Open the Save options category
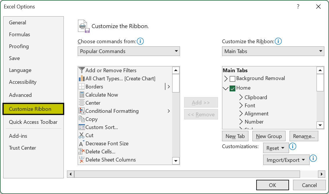Screen dimensions: 329x194 (x=33, y=58)
